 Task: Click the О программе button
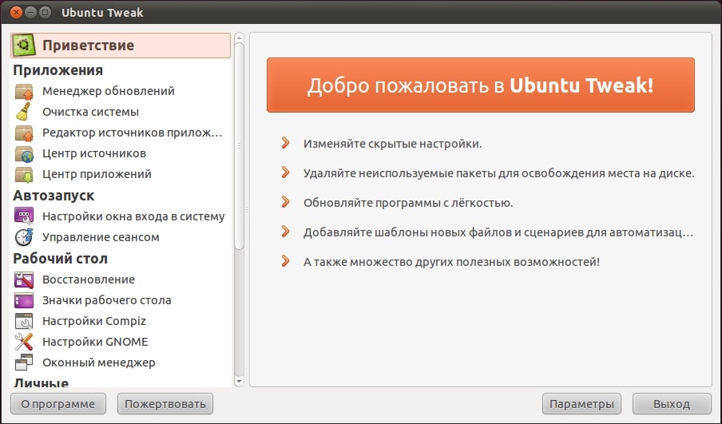[58, 404]
